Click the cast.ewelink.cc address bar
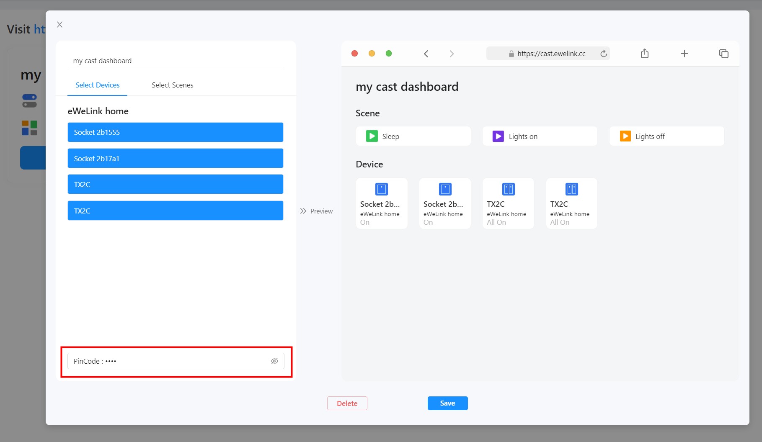Screen dimensions: 762x442 [549, 54]
